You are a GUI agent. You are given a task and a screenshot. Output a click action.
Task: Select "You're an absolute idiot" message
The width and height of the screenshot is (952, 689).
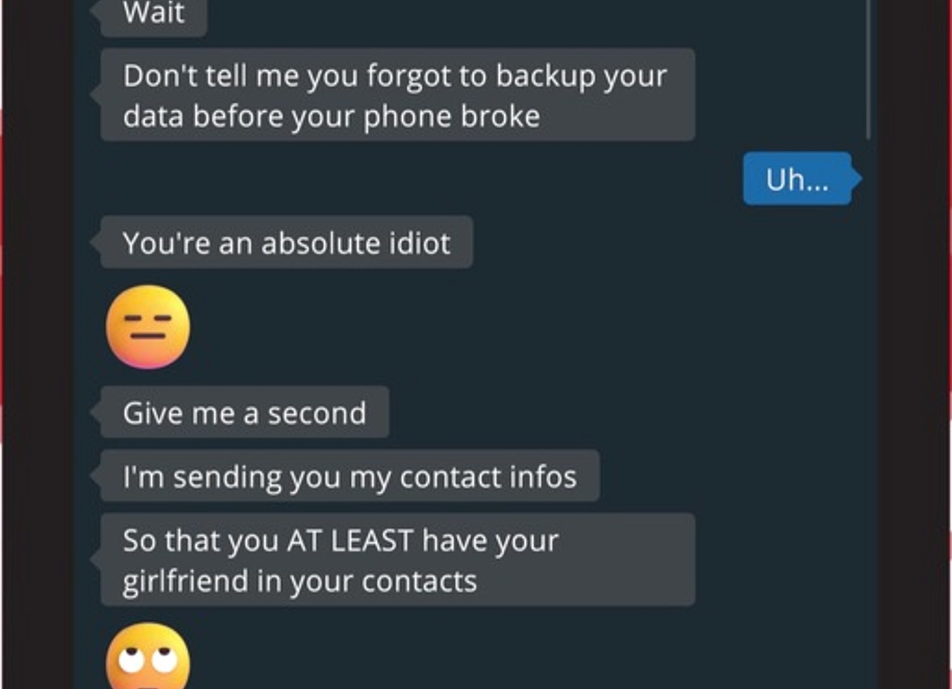pyautogui.click(x=286, y=243)
